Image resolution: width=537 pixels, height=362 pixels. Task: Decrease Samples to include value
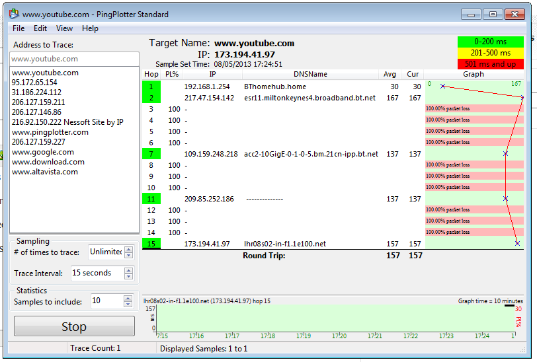tap(128, 304)
